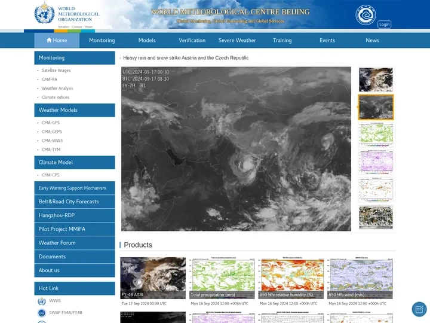Image resolution: width=430 pixels, height=323 pixels.
Task: Click the Weather Models sidebar header
Action: click(x=75, y=110)
